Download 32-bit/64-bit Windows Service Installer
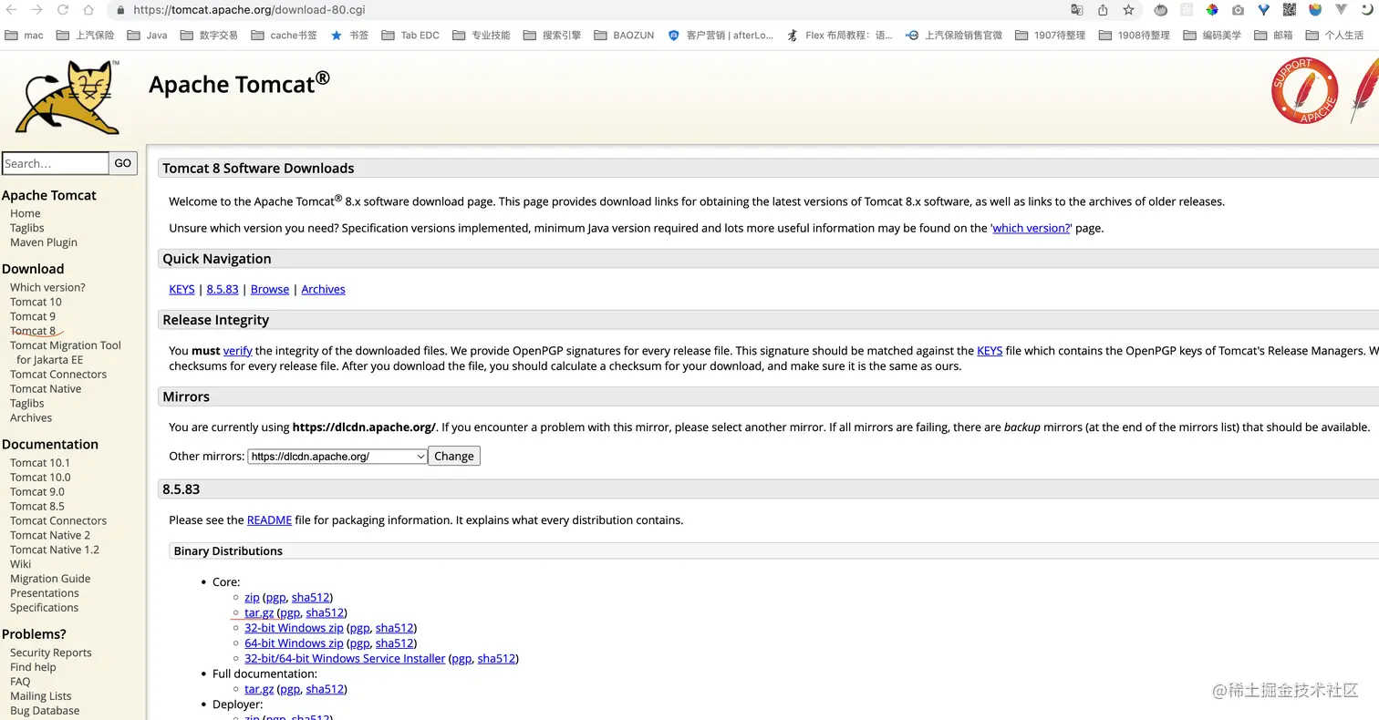The width and height of the screenshot is (1379, 720). point(345,659)
